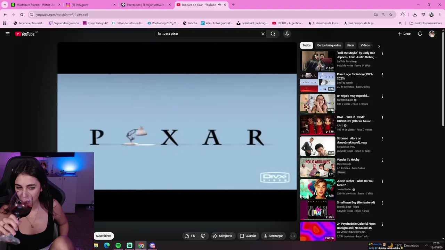
Task: Zoom control icon in address bar
Action: (x=383, y=15)
